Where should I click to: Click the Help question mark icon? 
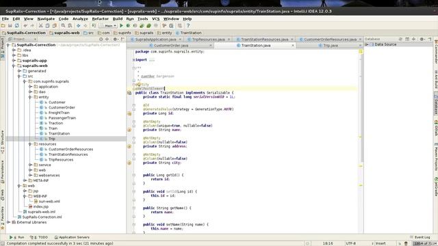(188, 26)
